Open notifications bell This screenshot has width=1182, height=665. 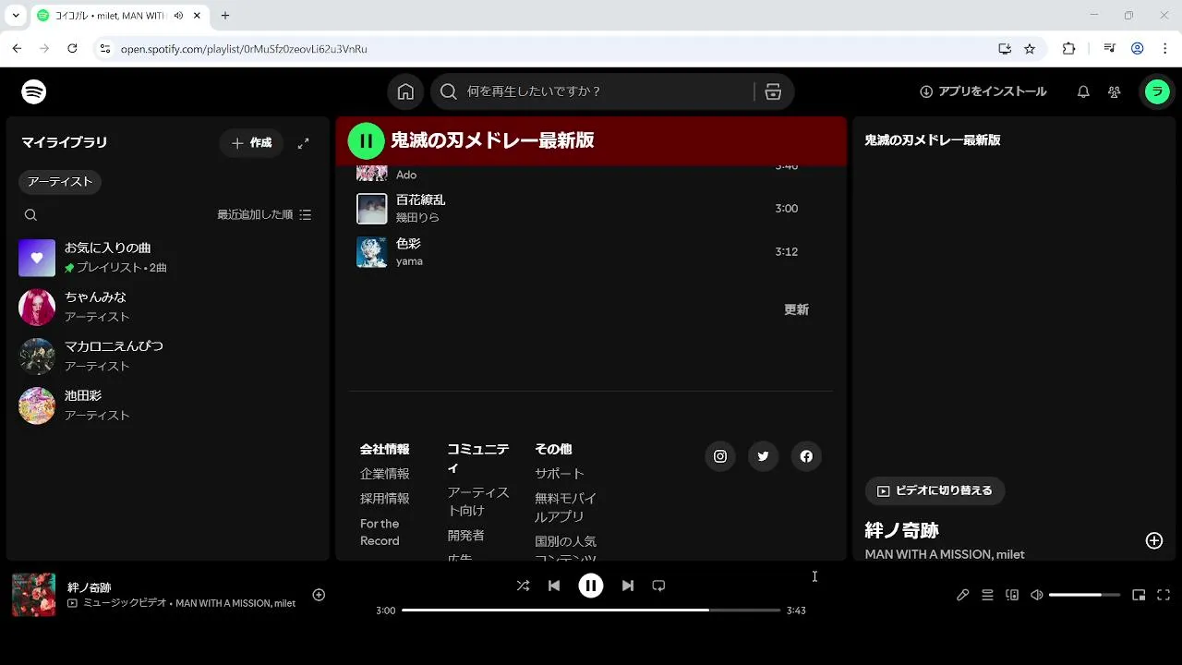[1083, 91]
